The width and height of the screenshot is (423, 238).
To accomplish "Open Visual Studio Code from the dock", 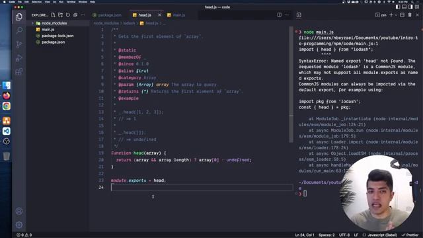I will [x=7, y=131].
